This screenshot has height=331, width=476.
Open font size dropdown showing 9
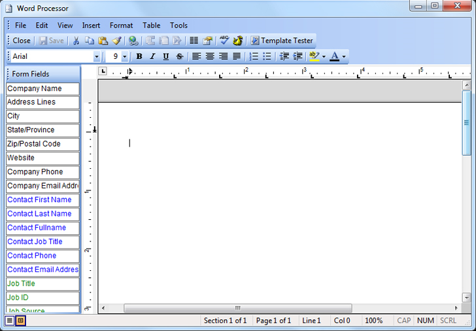[x=124, y=56]
